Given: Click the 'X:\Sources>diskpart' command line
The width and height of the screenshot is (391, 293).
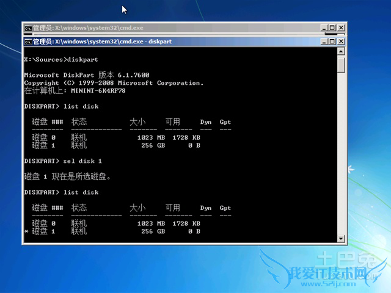Looking at the screenshot, I should point(61,60).
